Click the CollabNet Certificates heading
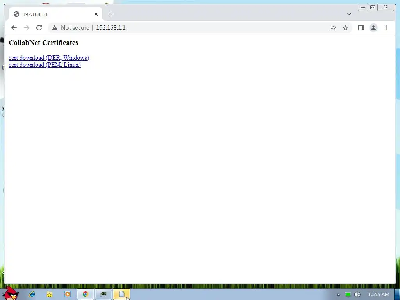This screenshot has height=300, width=400. tap(43, 43)
